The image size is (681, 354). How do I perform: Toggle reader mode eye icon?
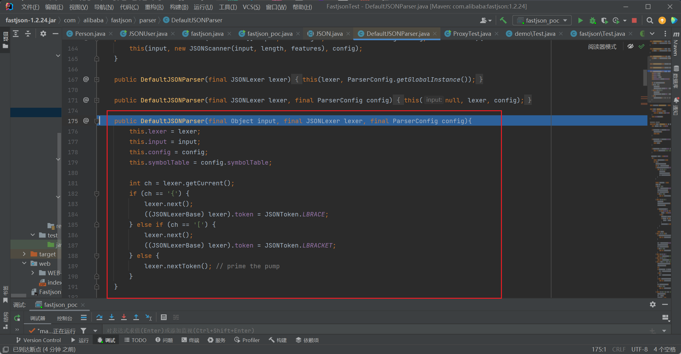[x=630, y=46]
